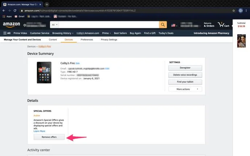Click Edit next to the email
Image resolution: width=250 pixels, height=156 pixels.
pos(107,69)
